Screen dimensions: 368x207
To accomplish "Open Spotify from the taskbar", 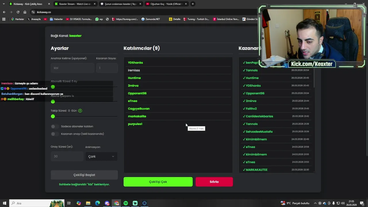I will tap(126, 203).
